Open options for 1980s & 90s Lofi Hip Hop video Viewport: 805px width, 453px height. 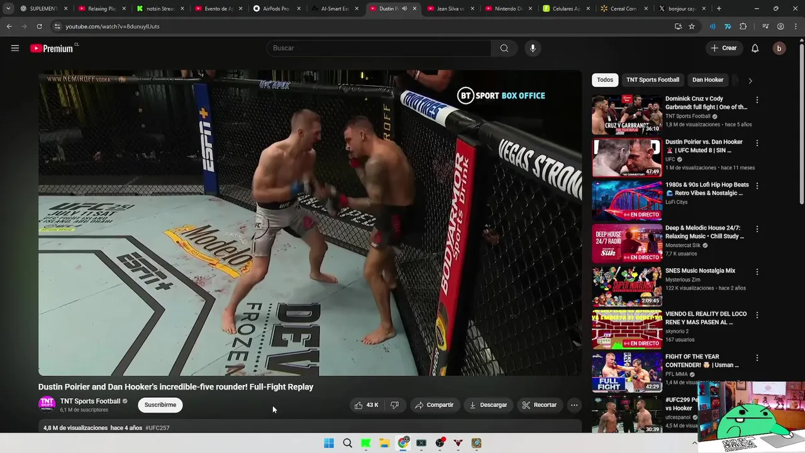pos(757,186)
